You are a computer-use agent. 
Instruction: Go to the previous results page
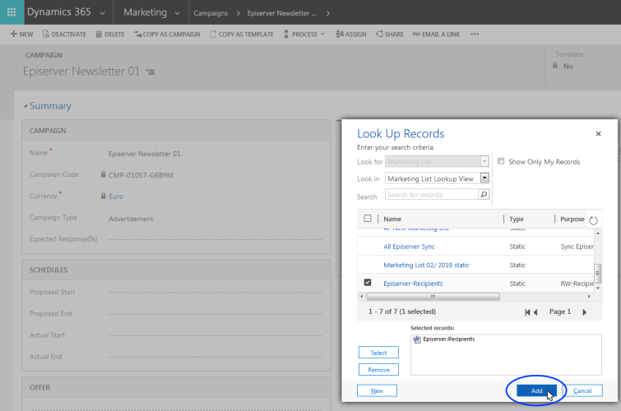[x=535, y=312]
